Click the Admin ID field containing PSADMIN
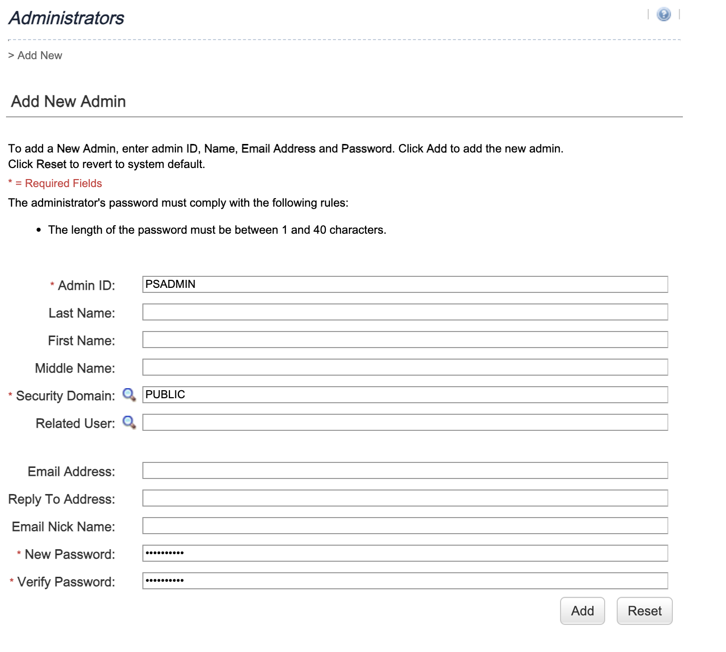The width and height of the screenshot is (726, 652). pyautogui.click(x=405, y=284)
